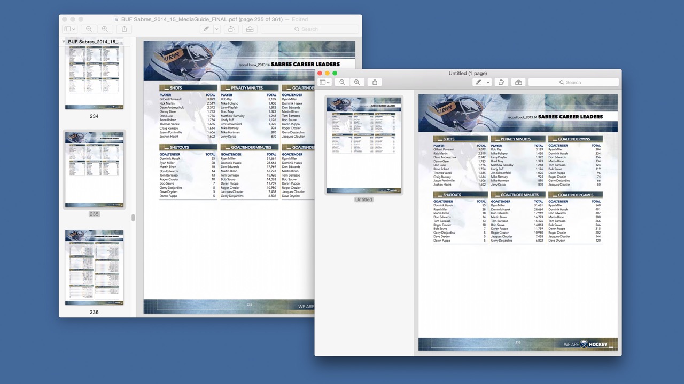
Task: Click GOALTENDER MINUTES header in Untitled window
Action: (x=517, y=195)
